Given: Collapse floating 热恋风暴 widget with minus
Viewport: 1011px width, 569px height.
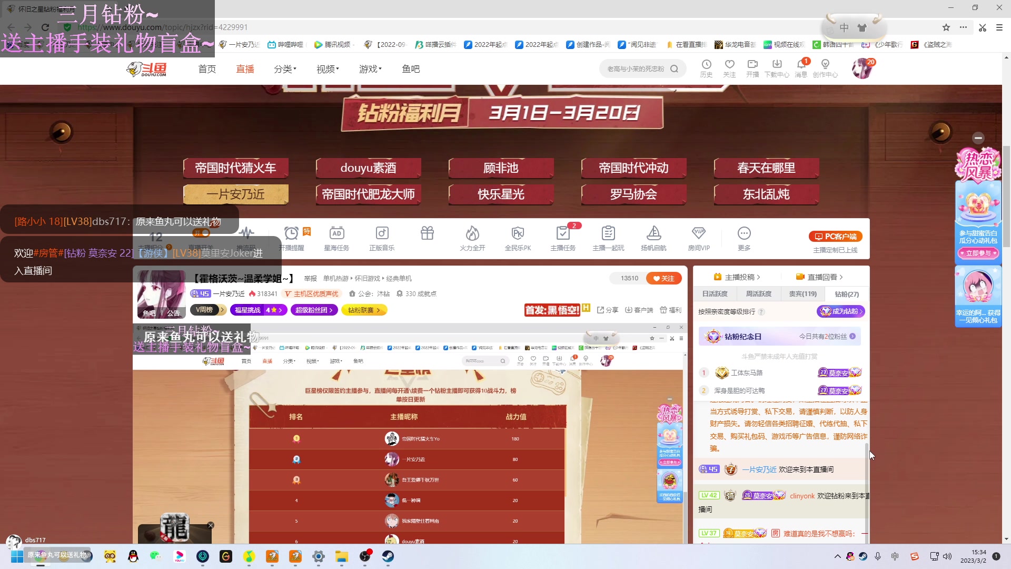Looking at the screenshot, I should coord(978,138).
